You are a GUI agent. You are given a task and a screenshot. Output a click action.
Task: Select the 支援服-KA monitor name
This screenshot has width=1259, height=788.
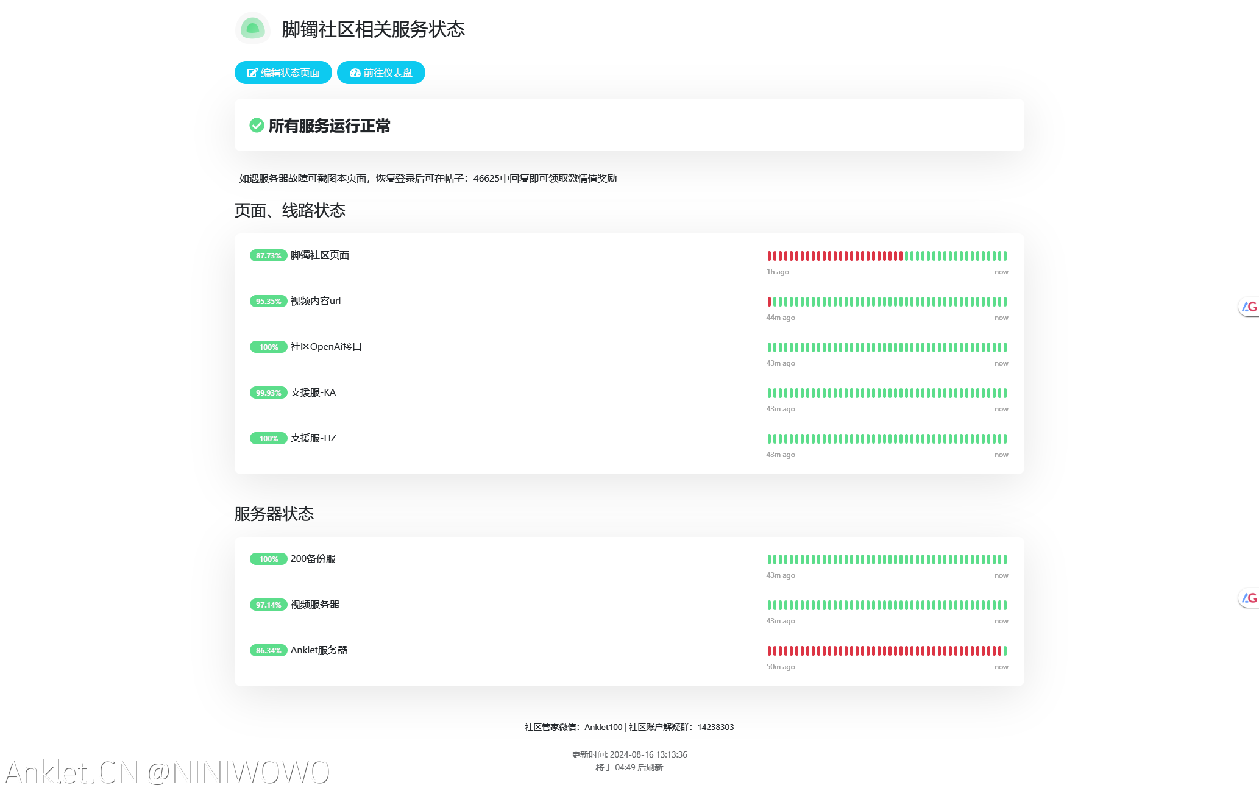click(313, 392)
